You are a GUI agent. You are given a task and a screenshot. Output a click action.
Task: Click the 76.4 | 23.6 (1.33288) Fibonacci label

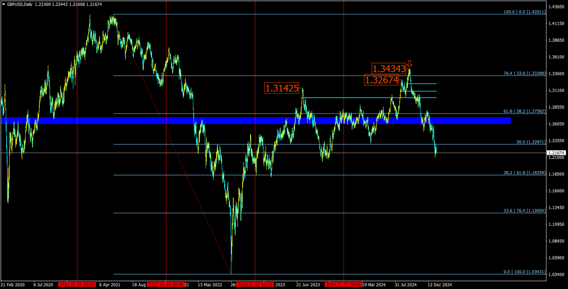(x=525, y=73)
